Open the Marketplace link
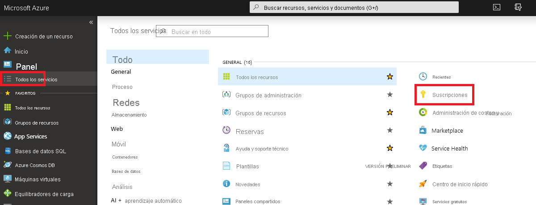The height and width of the screenshot is (205, 536). tap(447, 130)
